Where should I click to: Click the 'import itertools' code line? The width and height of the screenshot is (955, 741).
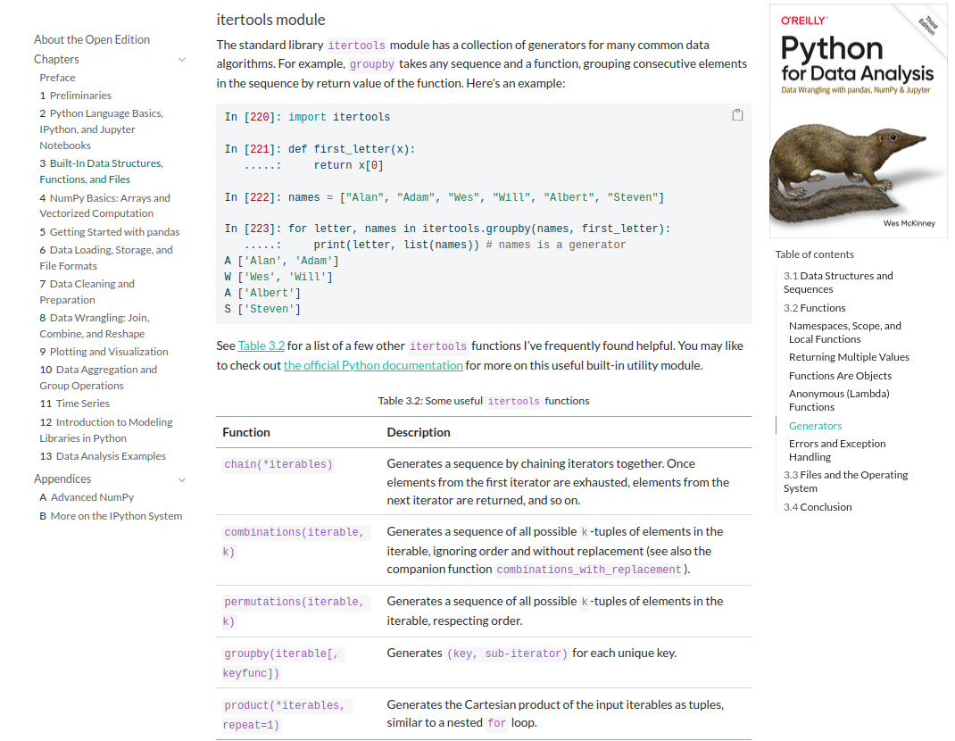pyautogui.click(x=338, y=117)
